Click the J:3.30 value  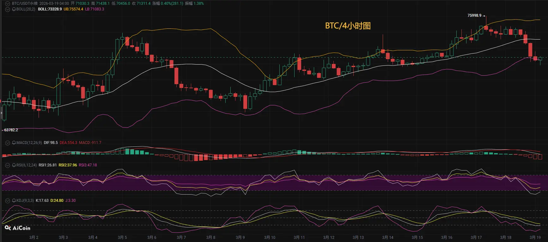point(70,201)
